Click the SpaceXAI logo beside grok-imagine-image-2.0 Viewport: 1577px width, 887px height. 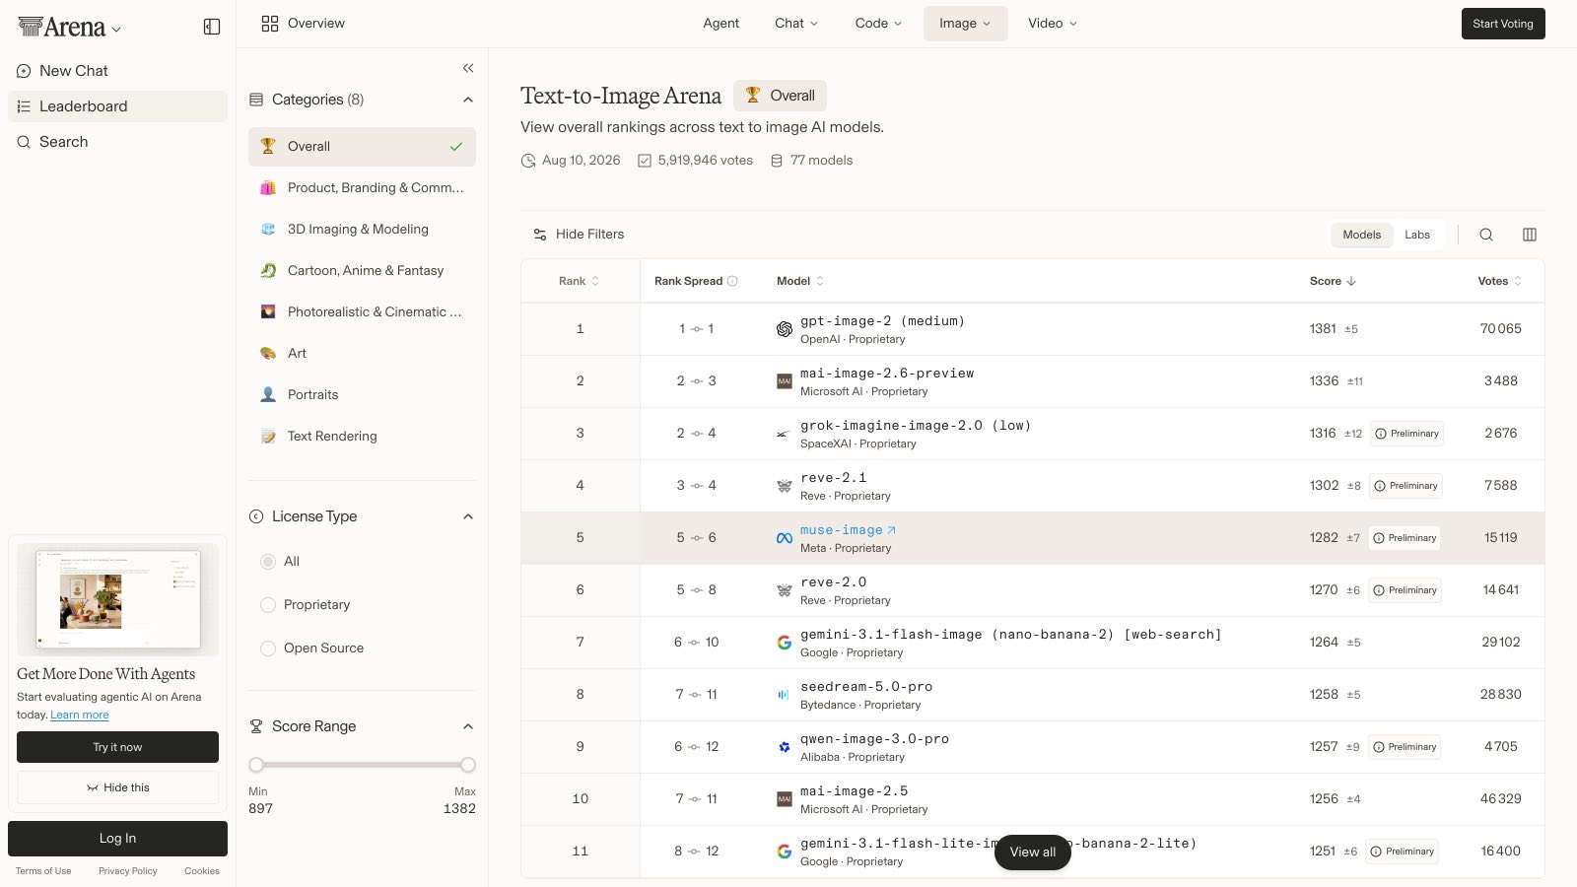pyautogui.click(x=785, y=434)
